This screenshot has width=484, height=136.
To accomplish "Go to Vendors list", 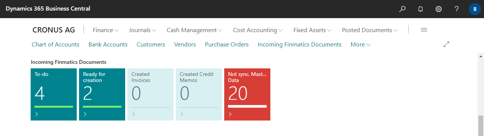I will click(185, 45).
